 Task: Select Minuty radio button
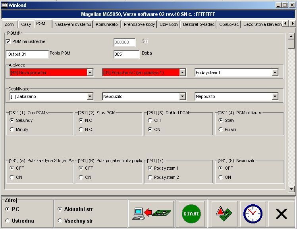coord(12,129)
